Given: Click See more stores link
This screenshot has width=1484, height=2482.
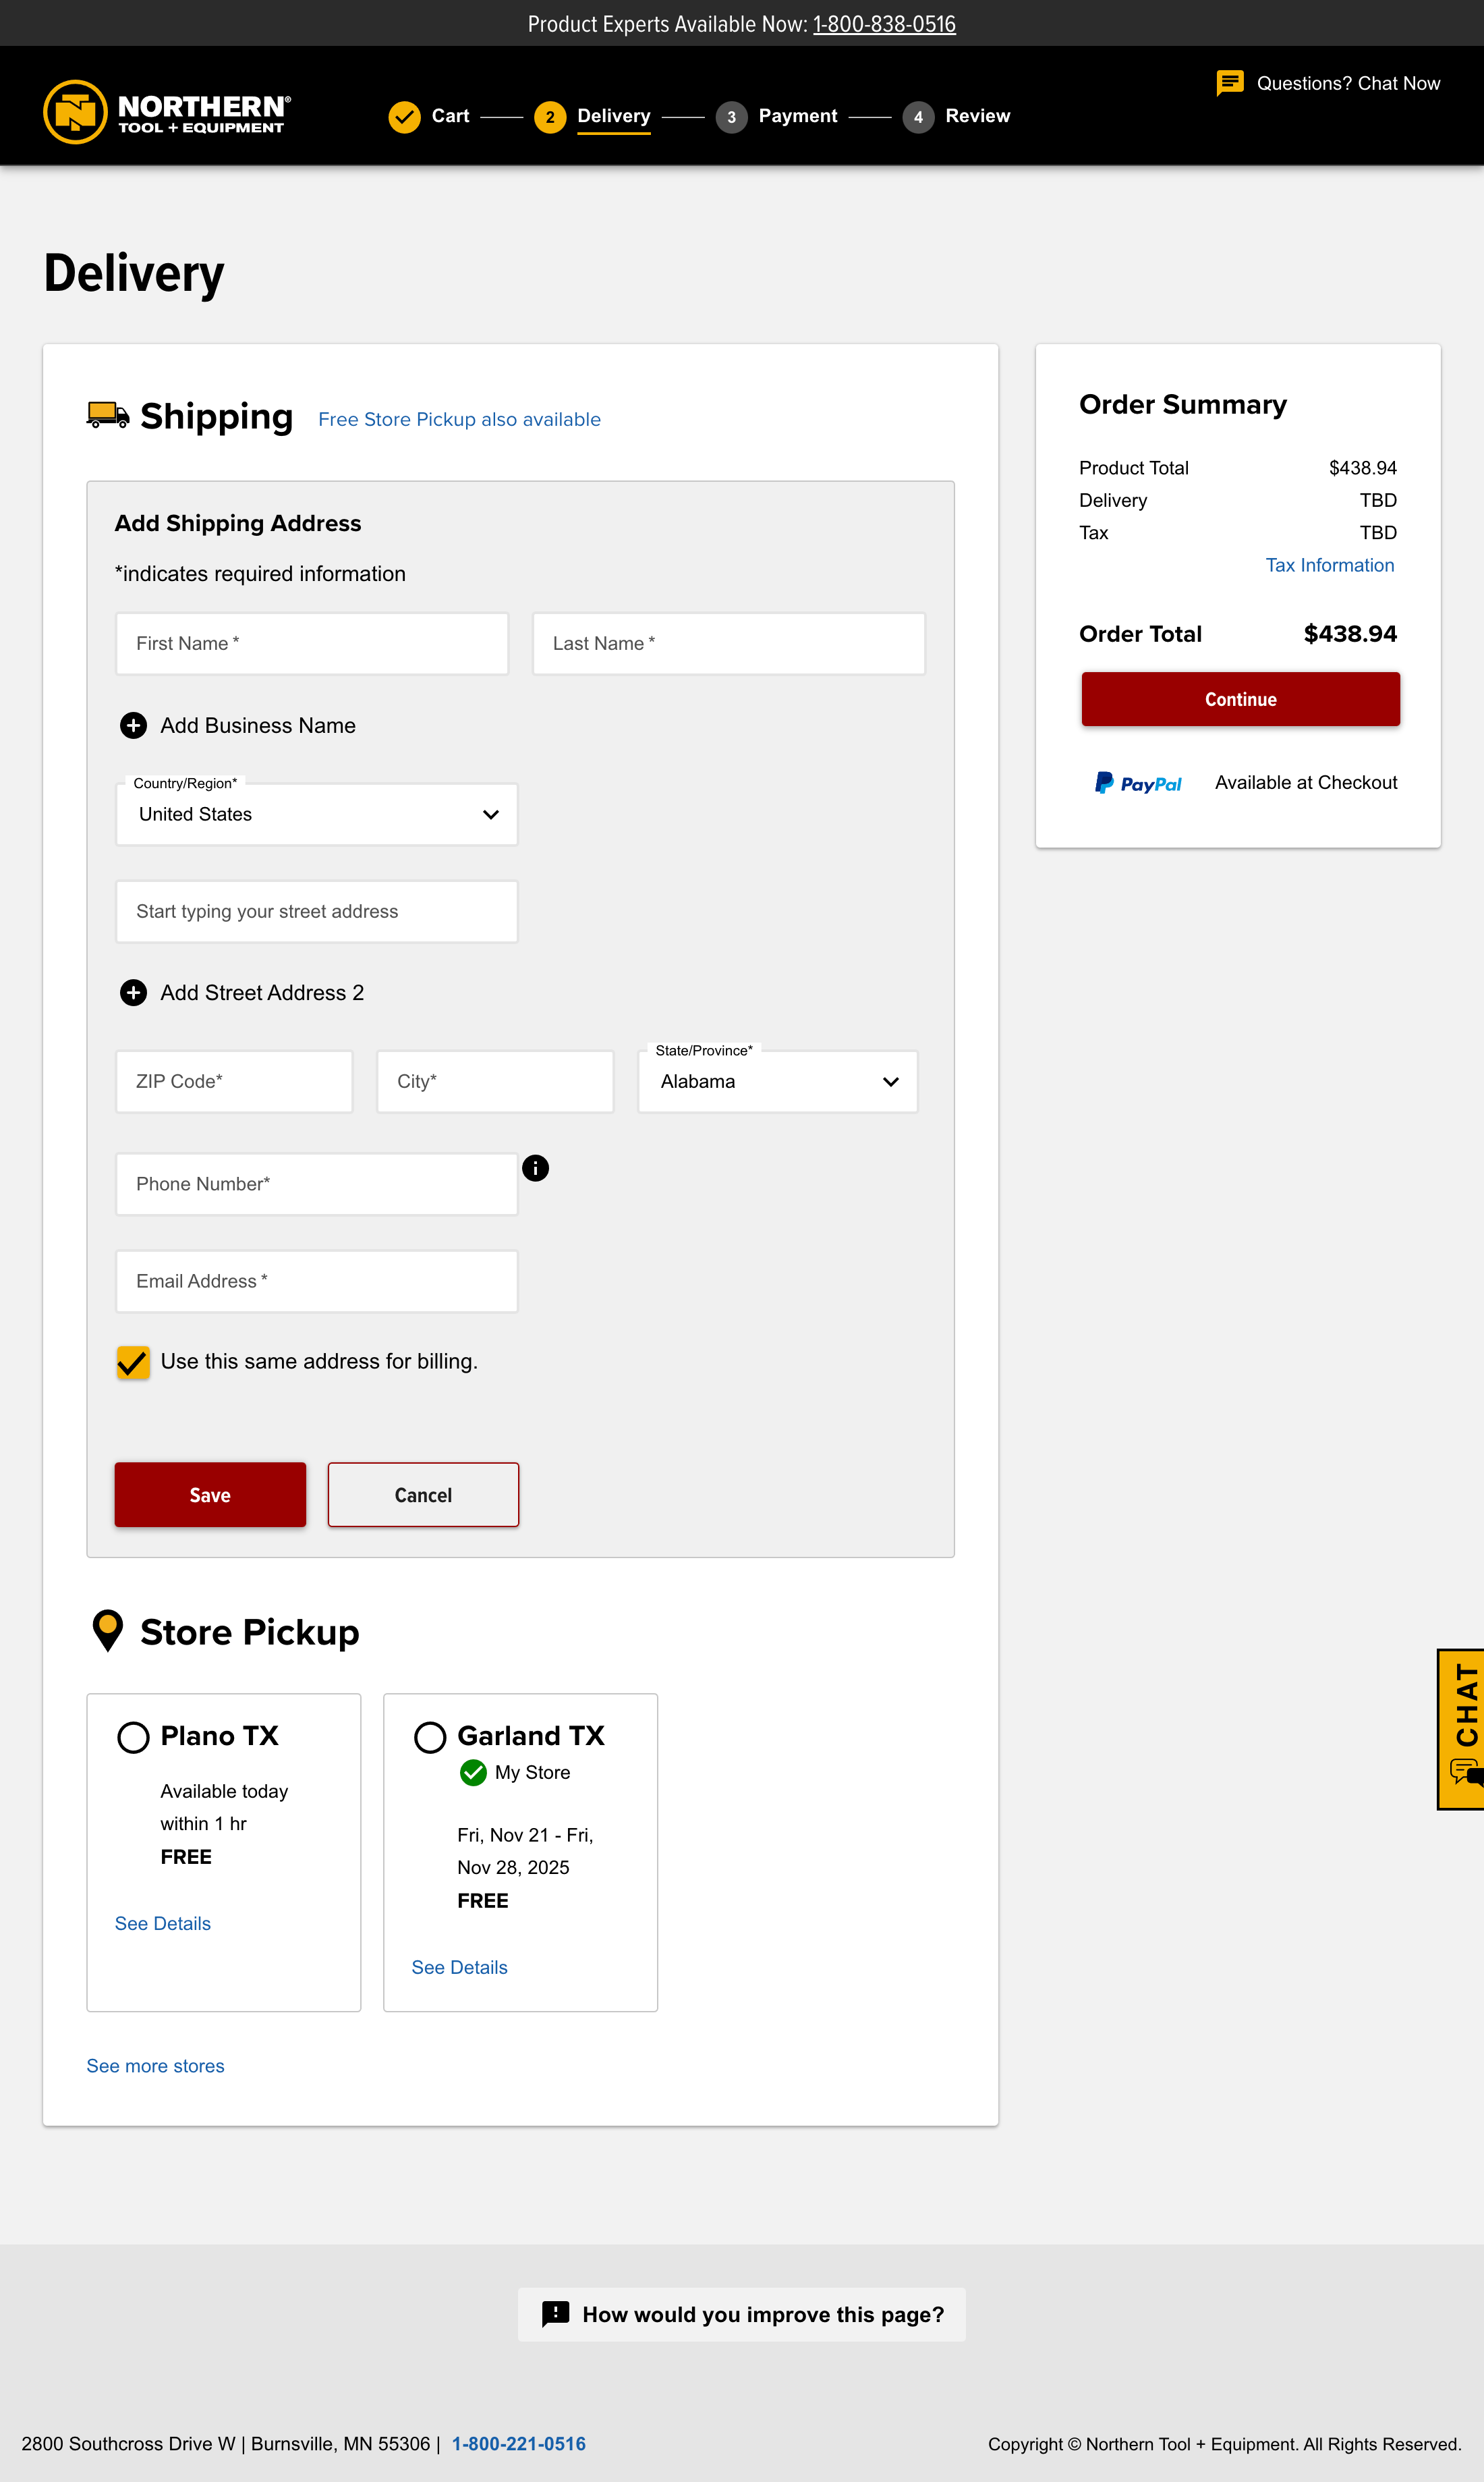Looking at the screenshot, I should click(155, 2066).
